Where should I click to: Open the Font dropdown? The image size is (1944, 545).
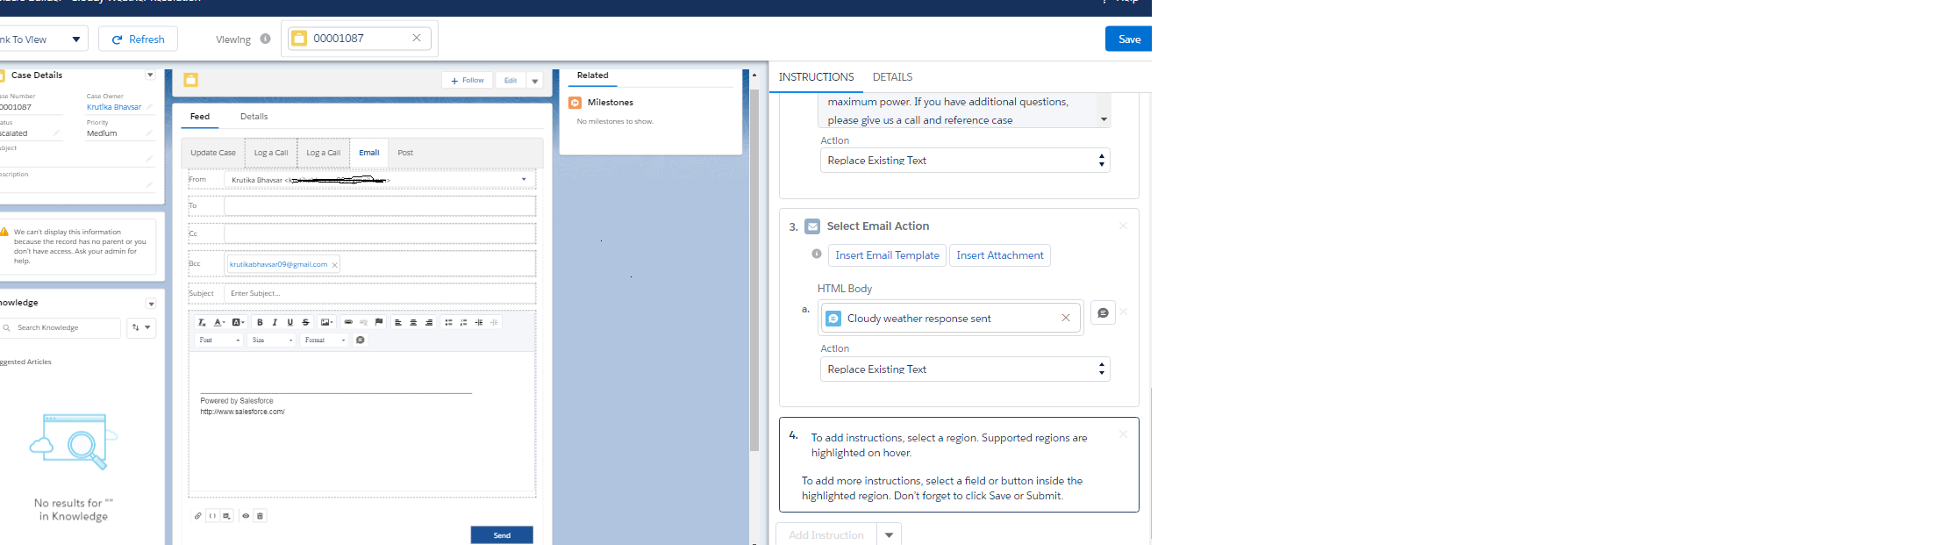point(219,341)
